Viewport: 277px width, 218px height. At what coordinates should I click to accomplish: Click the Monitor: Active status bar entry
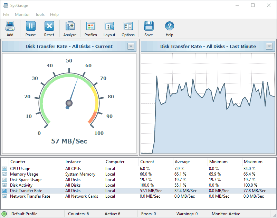[x=226, y=214]
